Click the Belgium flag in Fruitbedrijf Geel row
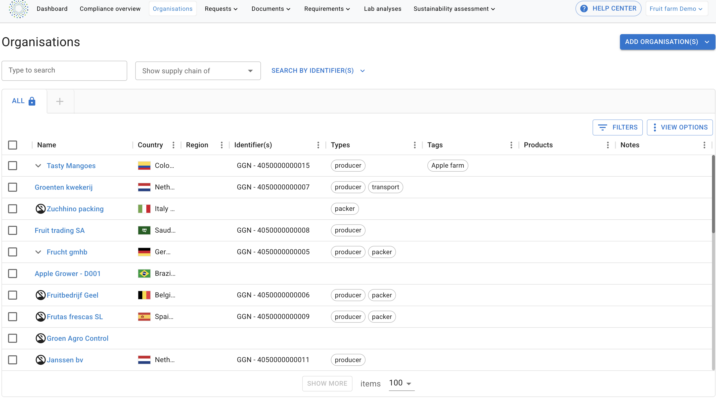The image size is (716, 402). coord(144,295)
